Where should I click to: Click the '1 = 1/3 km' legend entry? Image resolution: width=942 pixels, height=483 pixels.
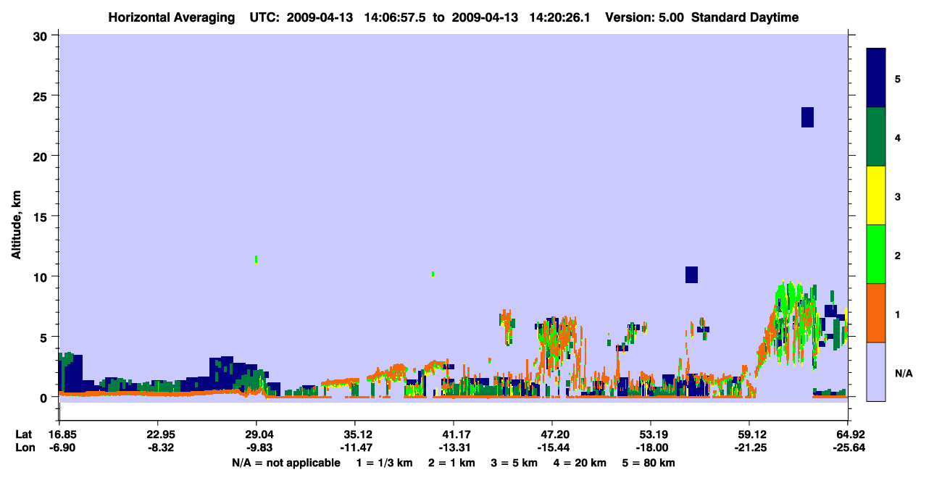(x=383, y=463)
